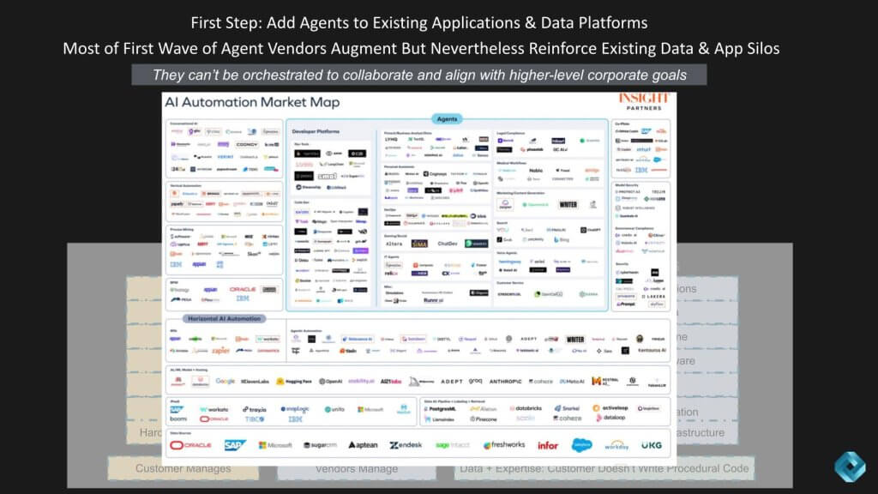
Task: Select the Oracle logo in BPM section
Action: pos(243,290)
